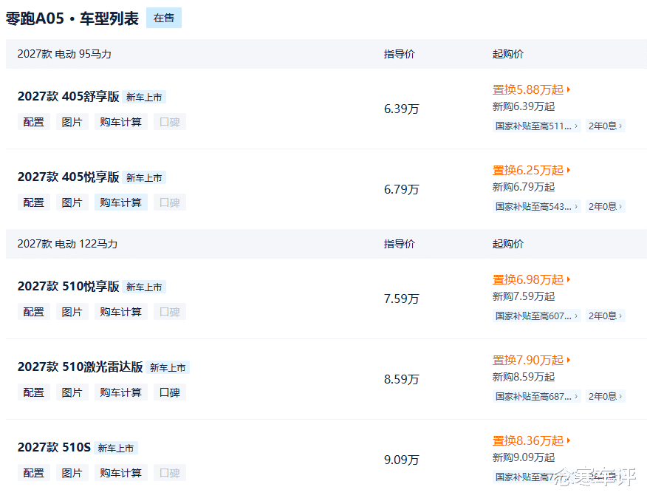Click guide price 6.79万
The width and height of the screenshot is (647, 501).
[x=401, y=189]
